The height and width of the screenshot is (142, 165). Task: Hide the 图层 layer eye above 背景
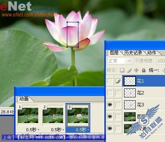[110, 116]
